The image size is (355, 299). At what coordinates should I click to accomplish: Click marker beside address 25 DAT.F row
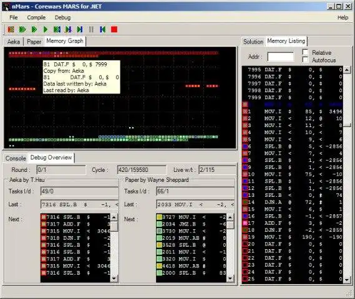(245, 279)
